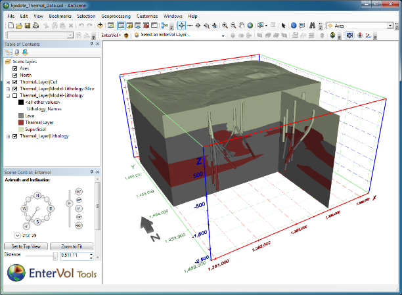Collapse the Thermal_Layer|Model-Lithology tree node
Viewport: 402px width, 295px height.
tap(8, 96)
